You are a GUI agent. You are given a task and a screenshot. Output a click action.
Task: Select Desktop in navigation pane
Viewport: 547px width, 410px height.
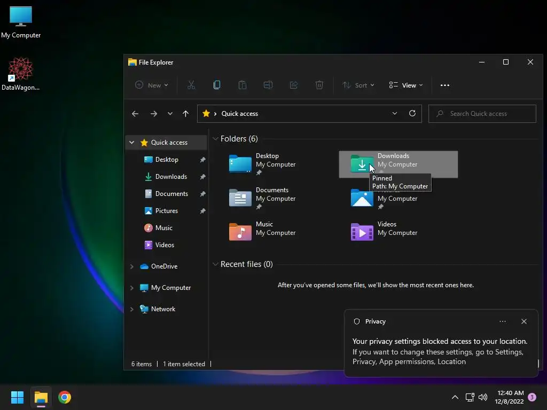167,160
